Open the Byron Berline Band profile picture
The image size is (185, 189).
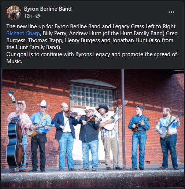[14, 12]
